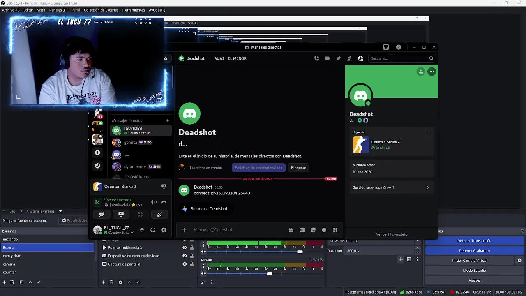Image resolution: width=526 pixels, height=296 pixels.
Task: Move the selected scene down with arrow
Action: click(x=38, y=282)
